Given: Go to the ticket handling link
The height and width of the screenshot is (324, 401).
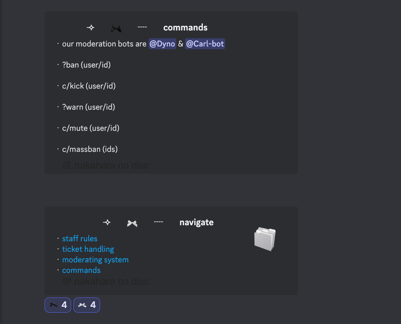Looking at the screenshot, I should [88, 249].
